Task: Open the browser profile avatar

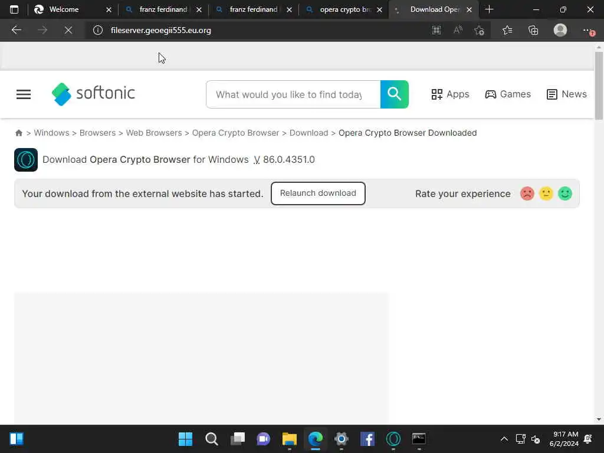Action: [560, 30]
